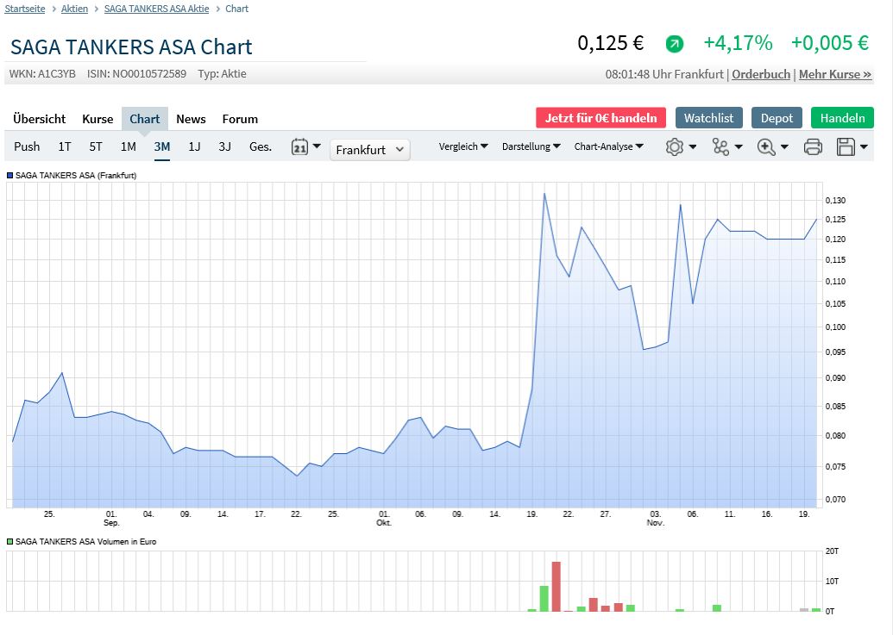Click the blue SAGA TANKERS legend square
This screenshot has width=893, height=635.
click(10, 175)
